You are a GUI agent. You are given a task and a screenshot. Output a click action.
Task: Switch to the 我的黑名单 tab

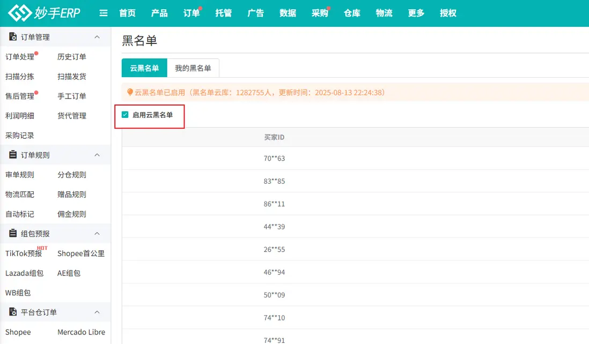click(x=193, y=68)
